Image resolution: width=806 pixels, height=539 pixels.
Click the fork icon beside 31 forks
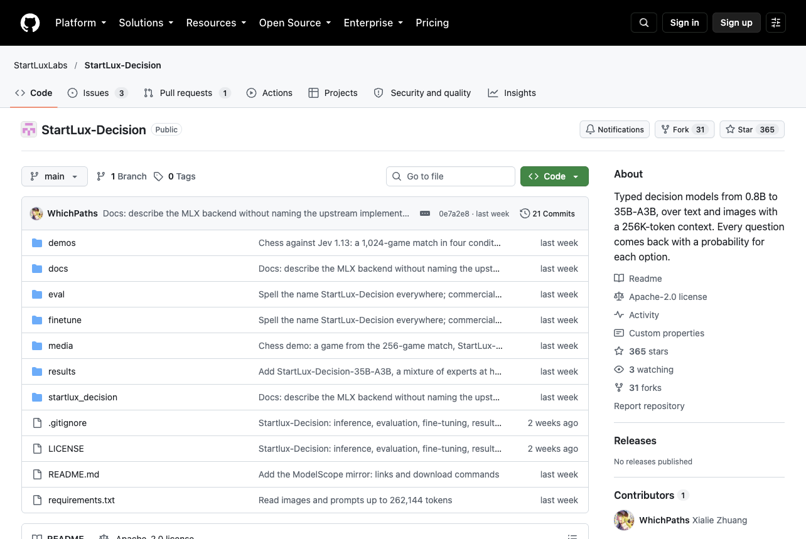tap(619, 388)
